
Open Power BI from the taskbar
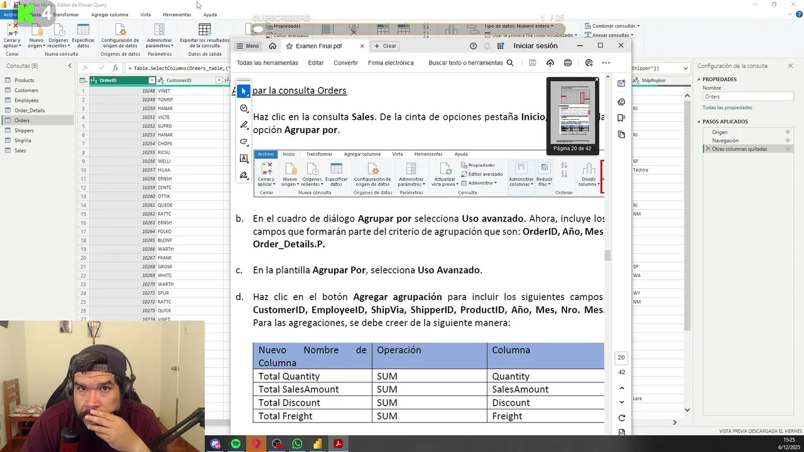(x=318, y=444)
